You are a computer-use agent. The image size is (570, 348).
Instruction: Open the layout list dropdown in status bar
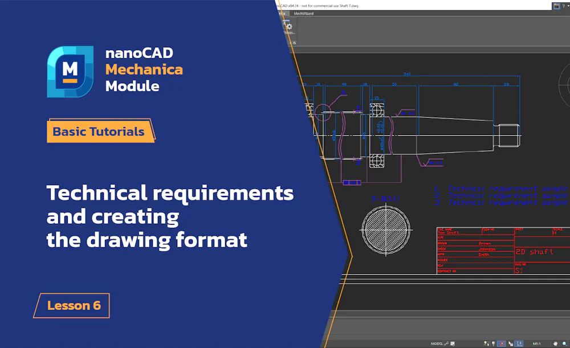(x=453, y=343)
